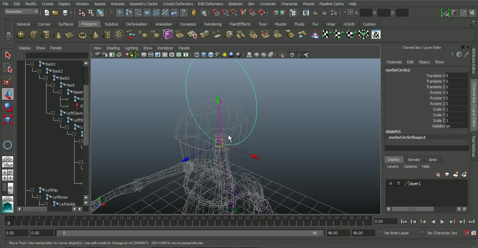The height and width of the screenshot is (248, 478).
Task: Toggle viewport wireframe cube shading
Action: pyautogui.click(x=197, y=55)
